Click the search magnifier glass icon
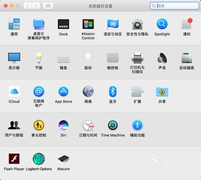Viewport: 201px width, 180px height. tap(154, 6)
